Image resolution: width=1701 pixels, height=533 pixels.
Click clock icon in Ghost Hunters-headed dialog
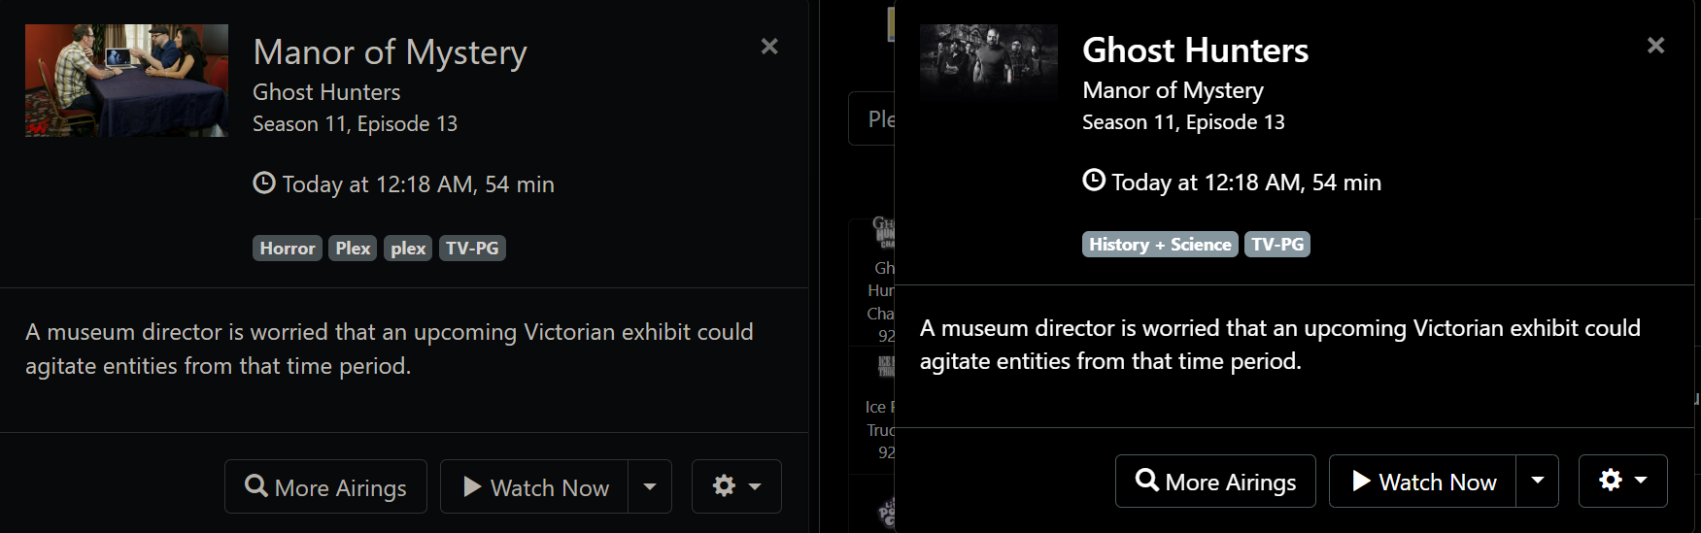click(1094, 181)
